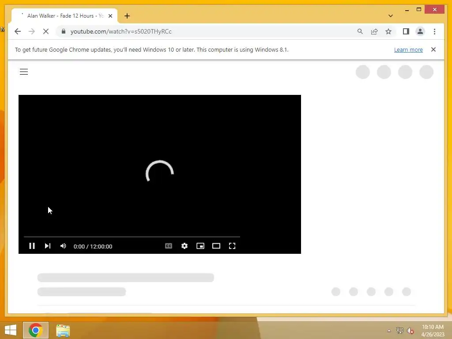Viewport: 452px width, 339px height.
Task: Minimize the Chrome window
Action: 407,10
